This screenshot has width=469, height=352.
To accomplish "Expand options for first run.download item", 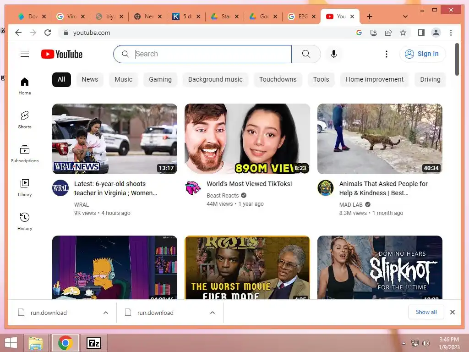I will tap(106, 313).
